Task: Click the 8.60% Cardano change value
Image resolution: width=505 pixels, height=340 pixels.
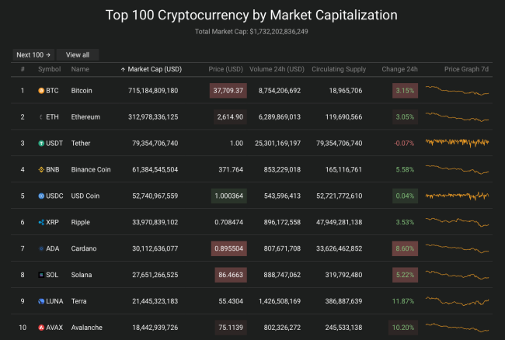Action: [x=405, y=248]
